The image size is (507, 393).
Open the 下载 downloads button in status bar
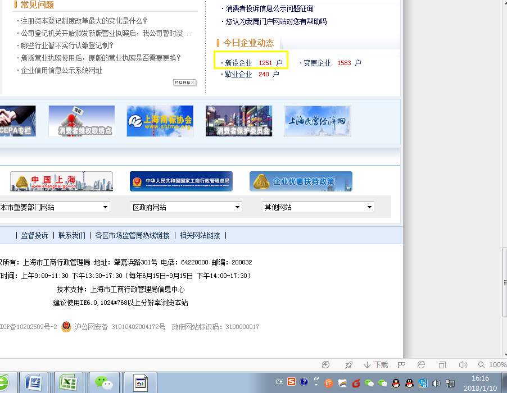[375, 365]
